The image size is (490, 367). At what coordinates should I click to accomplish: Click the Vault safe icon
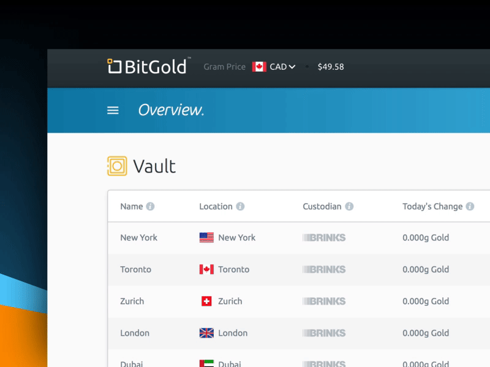coord(116,165)
